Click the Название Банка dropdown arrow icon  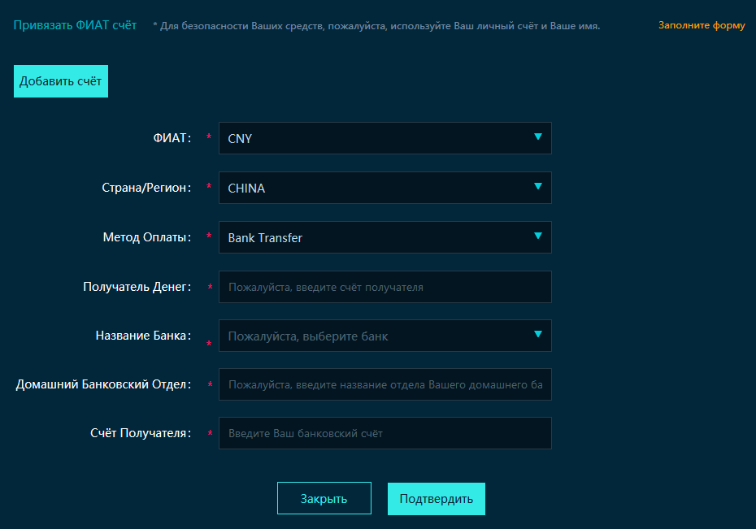tap(537, 333)
